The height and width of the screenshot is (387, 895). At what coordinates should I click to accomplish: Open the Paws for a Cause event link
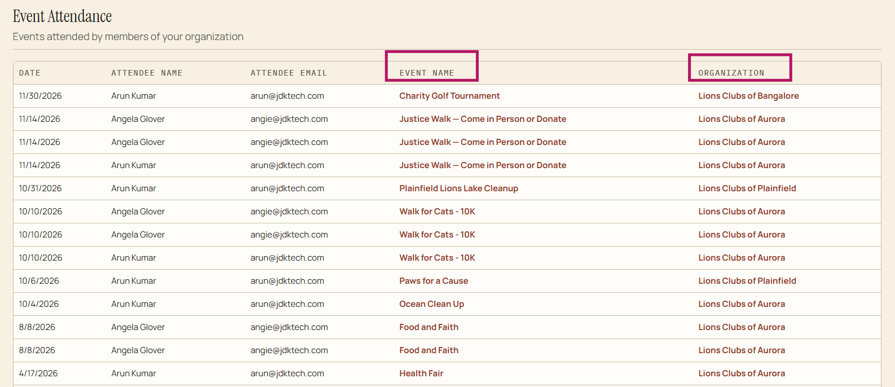pos(434,281)
